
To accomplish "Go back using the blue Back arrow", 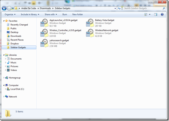I will [x=4, y=8].
